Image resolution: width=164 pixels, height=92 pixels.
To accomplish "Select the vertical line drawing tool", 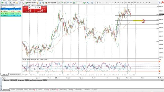I will (104, 3).
